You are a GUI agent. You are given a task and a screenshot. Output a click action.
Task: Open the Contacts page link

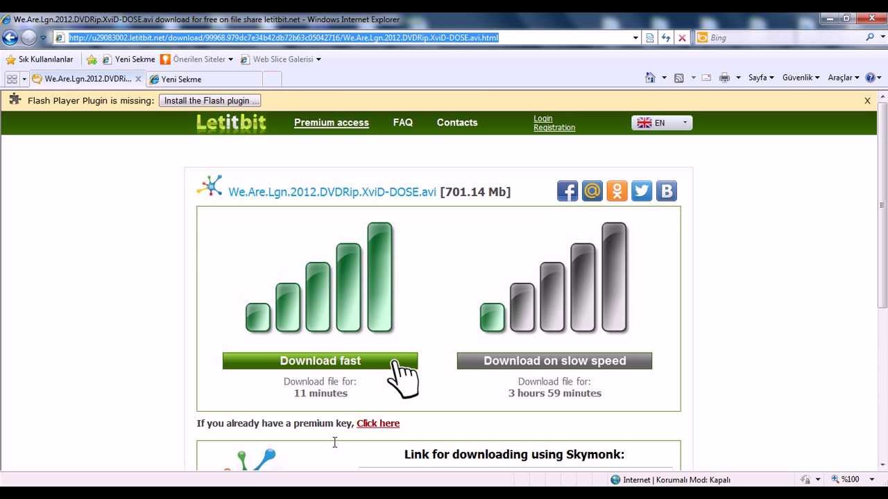(x=457, y=123)
